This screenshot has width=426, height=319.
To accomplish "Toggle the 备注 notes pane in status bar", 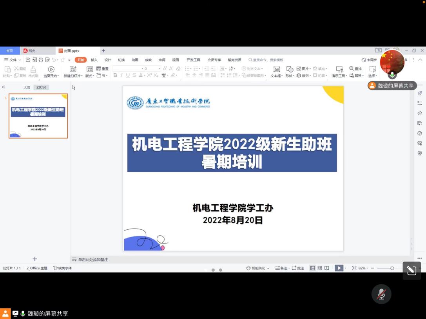I will pyautogui.click(x=281, y=268).
